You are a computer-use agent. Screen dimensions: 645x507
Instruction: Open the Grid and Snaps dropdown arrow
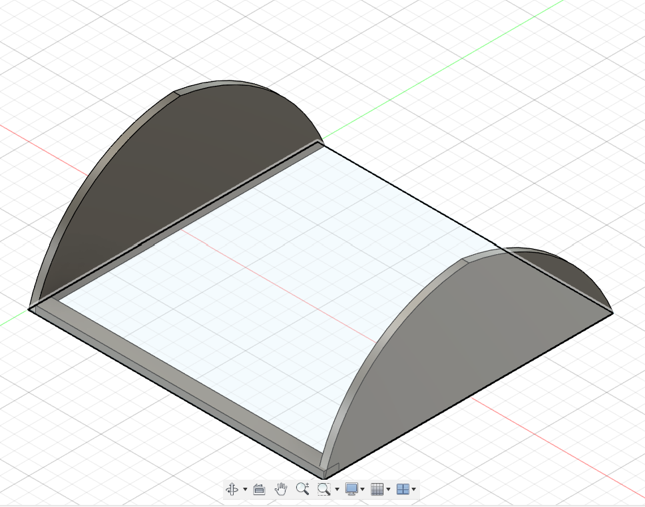pos(388,490)
